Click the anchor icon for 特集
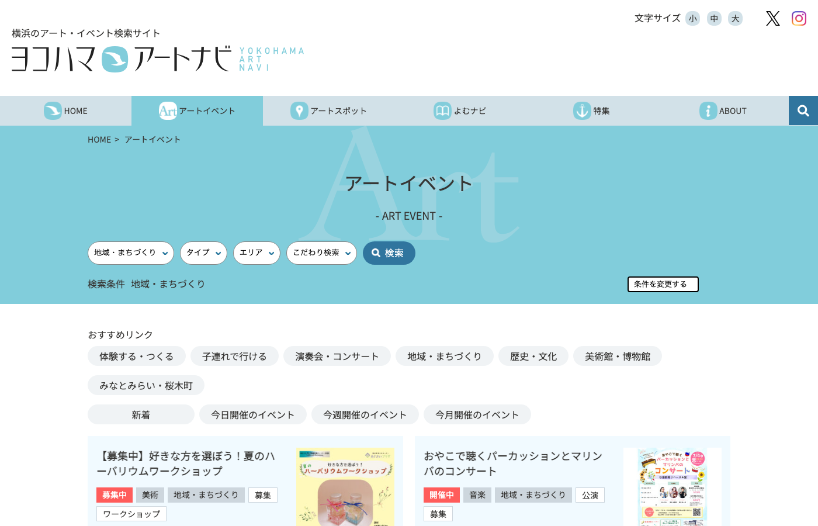 pos(582,110)
